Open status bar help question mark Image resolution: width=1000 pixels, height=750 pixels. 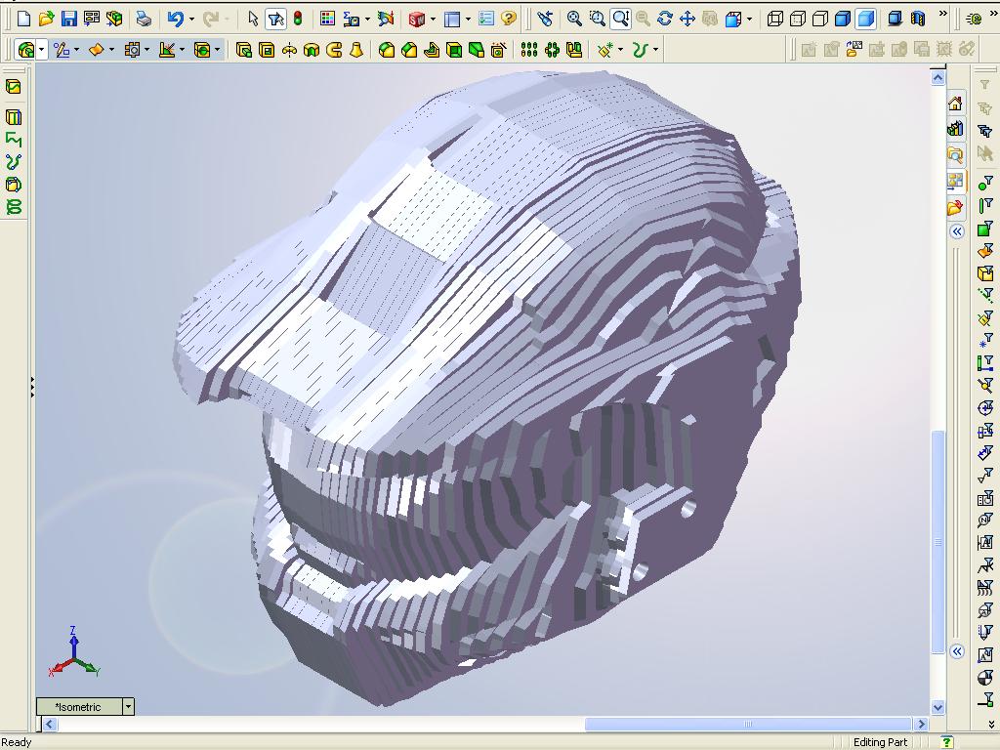tap(947, 742)
